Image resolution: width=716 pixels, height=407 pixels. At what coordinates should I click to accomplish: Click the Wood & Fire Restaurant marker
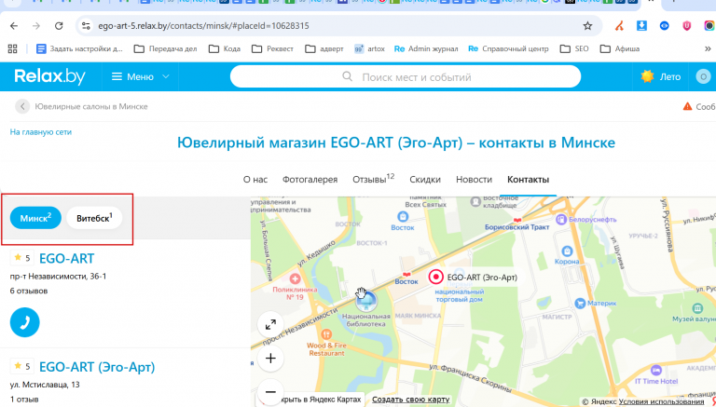(x=326, y=335)
